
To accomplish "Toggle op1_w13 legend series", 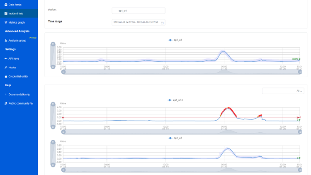I will pos(175,100).
